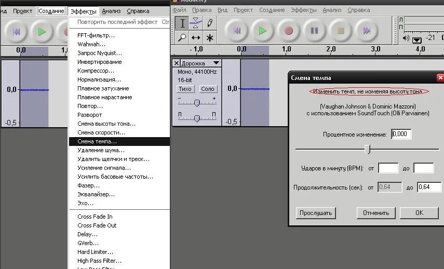Open Вид menu in right window

[223, 10]
